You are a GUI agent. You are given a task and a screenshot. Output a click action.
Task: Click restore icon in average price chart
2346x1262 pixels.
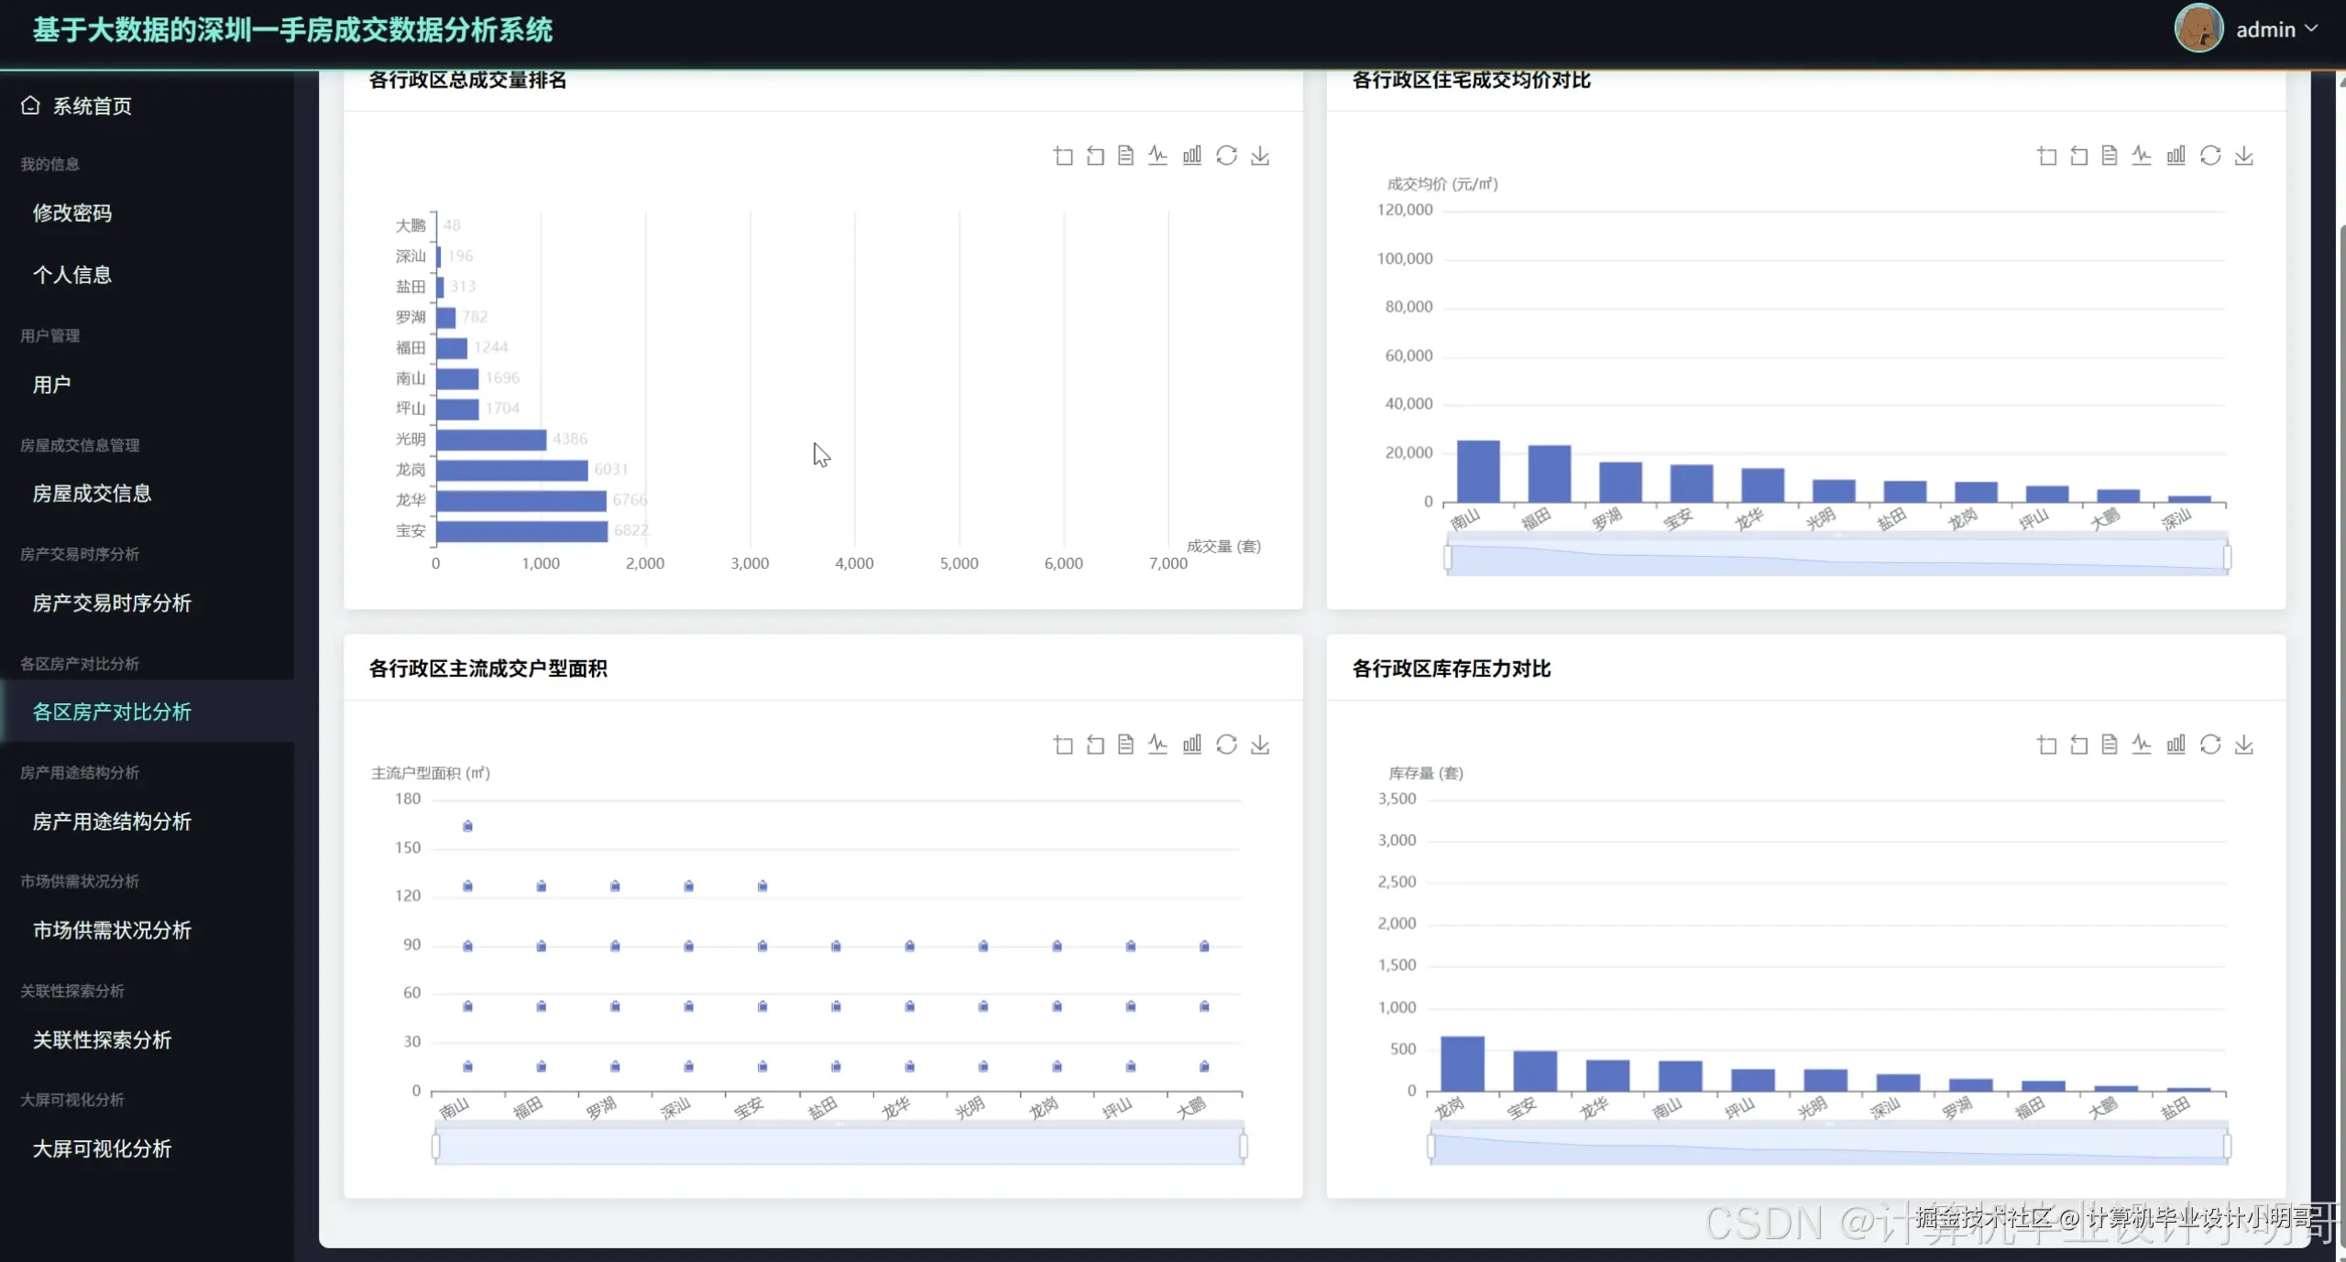2209,156
